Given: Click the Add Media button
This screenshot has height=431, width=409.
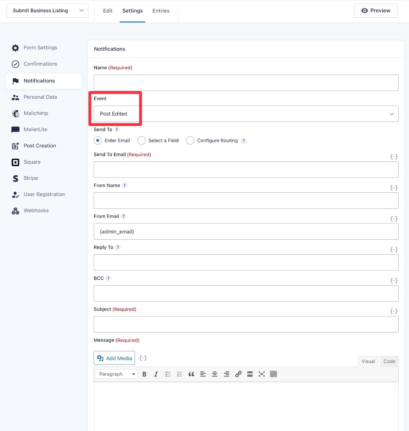Looking at the screenshot, I should [x=114, y=358].
